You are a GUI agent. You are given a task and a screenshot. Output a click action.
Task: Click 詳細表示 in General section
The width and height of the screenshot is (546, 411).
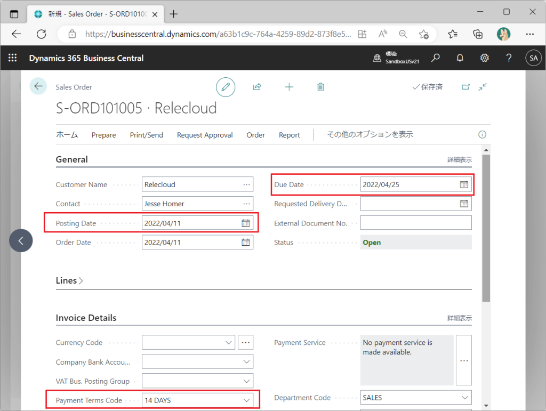460,160
